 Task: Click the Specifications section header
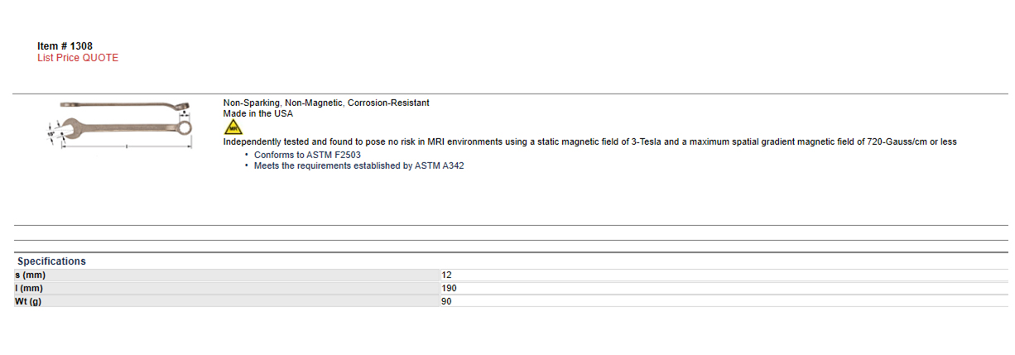pos(51,261)
